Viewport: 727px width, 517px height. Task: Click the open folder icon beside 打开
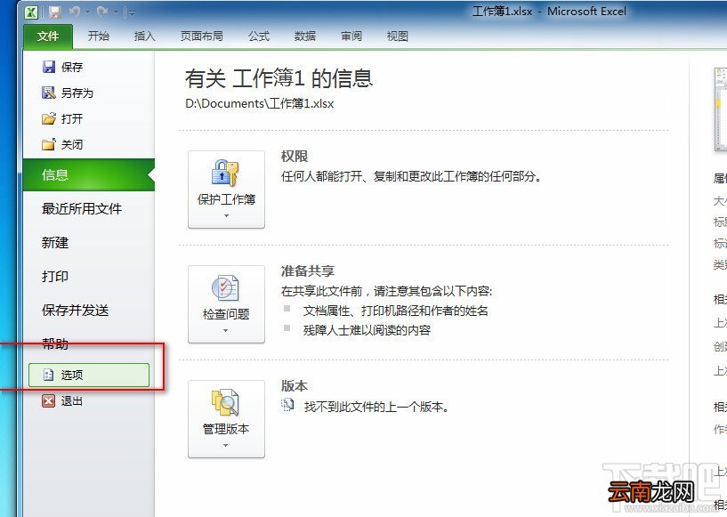pyautogui.click(x=49, y=118)
